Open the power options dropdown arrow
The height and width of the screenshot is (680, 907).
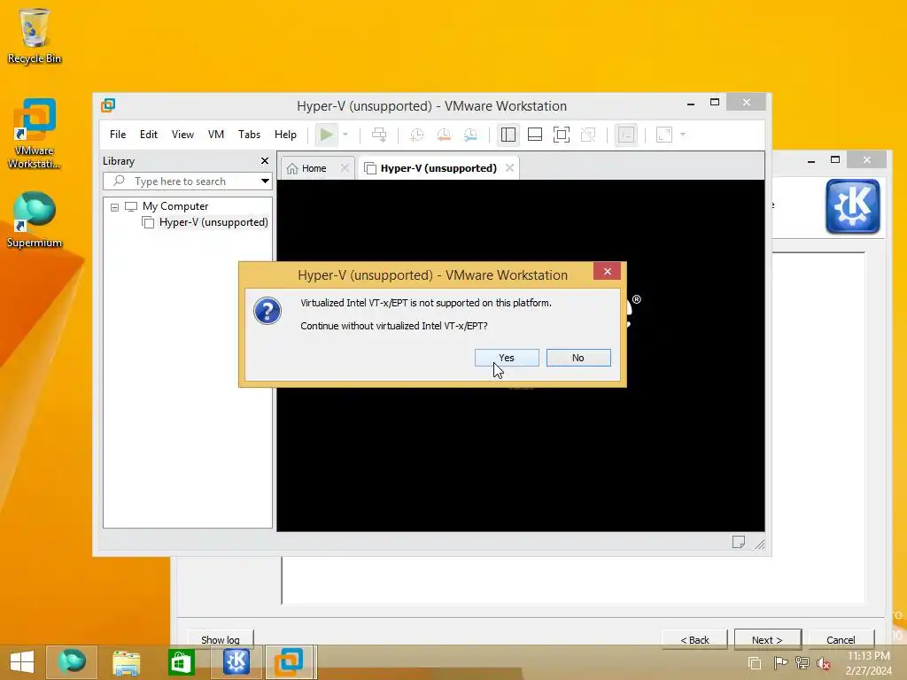345,135
